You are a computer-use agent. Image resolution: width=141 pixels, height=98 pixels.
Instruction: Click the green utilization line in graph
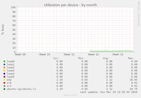(x=111, y=51)
